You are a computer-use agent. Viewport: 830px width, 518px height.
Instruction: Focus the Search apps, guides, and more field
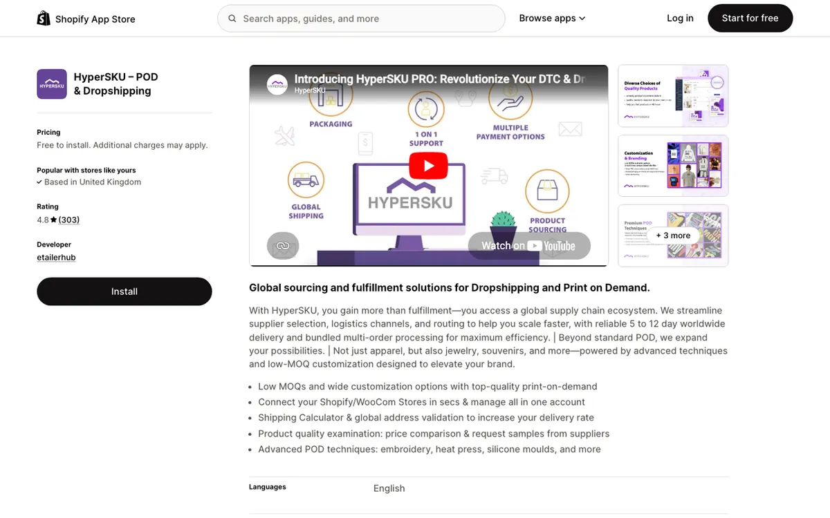point(361,19)
